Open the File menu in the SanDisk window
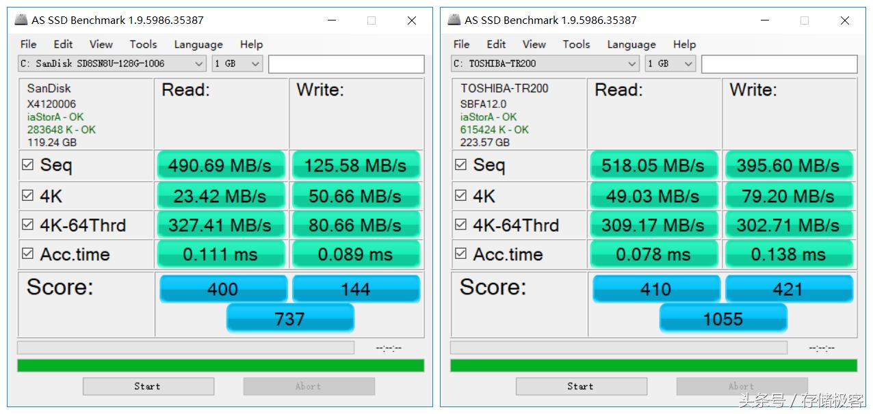Image resolution: width=873 pixels, height=414 pixels. tap(29, 44)
